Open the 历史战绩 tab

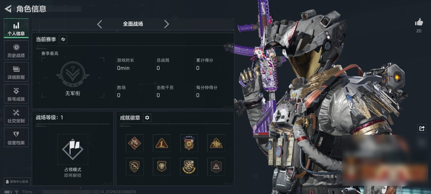pos(16,50)
